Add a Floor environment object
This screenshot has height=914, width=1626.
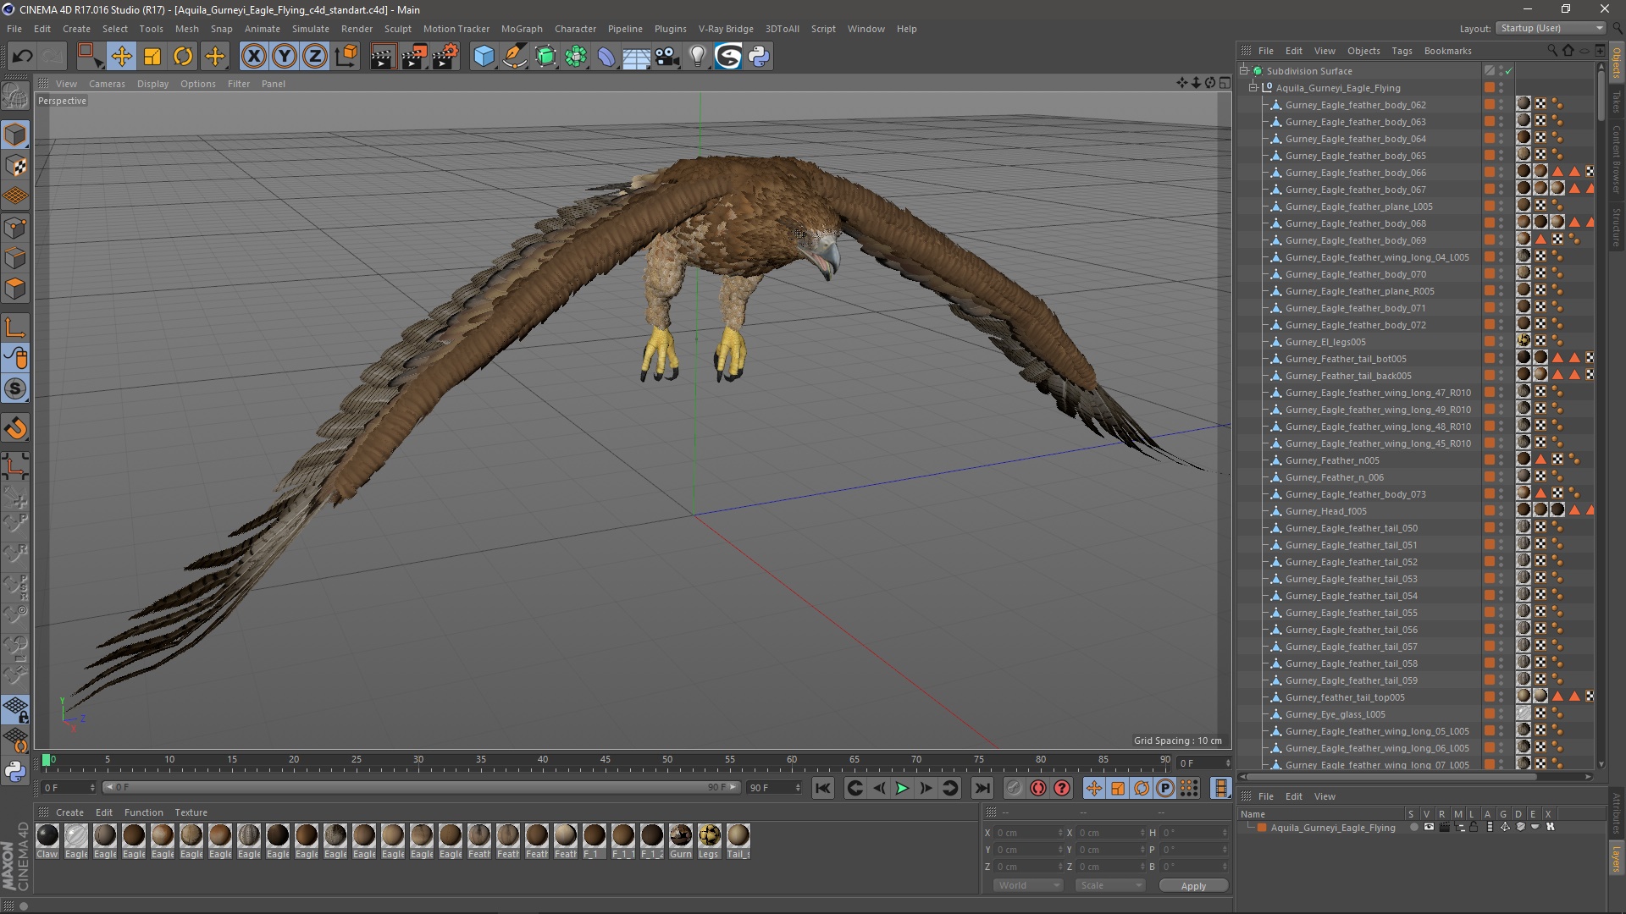(x=637, y=57)
